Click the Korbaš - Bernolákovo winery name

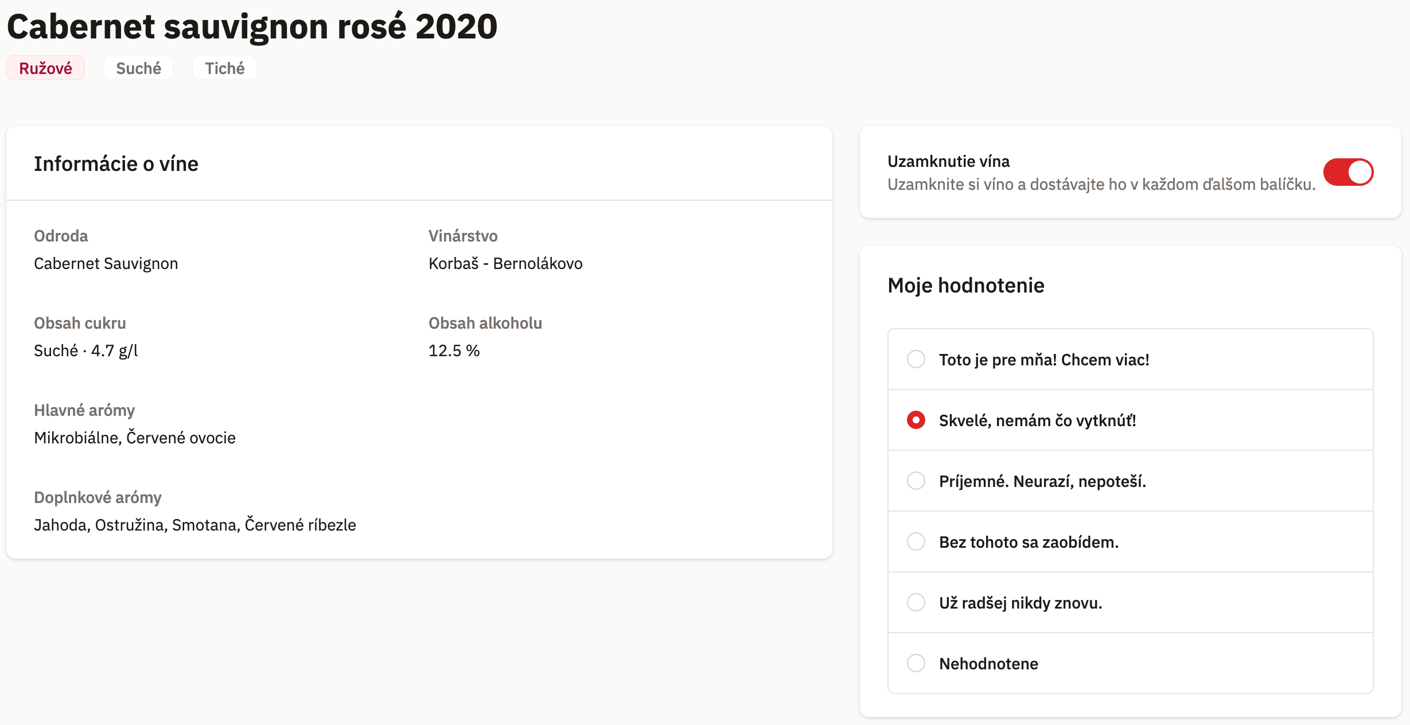coord(505,263)
